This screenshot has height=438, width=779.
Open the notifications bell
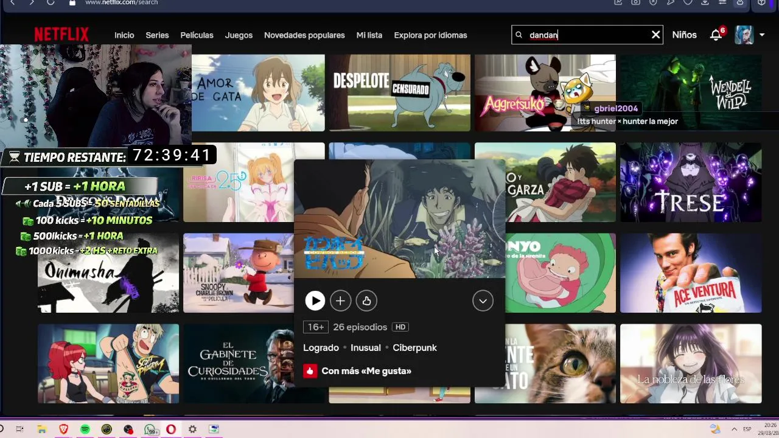pos(716,35)
